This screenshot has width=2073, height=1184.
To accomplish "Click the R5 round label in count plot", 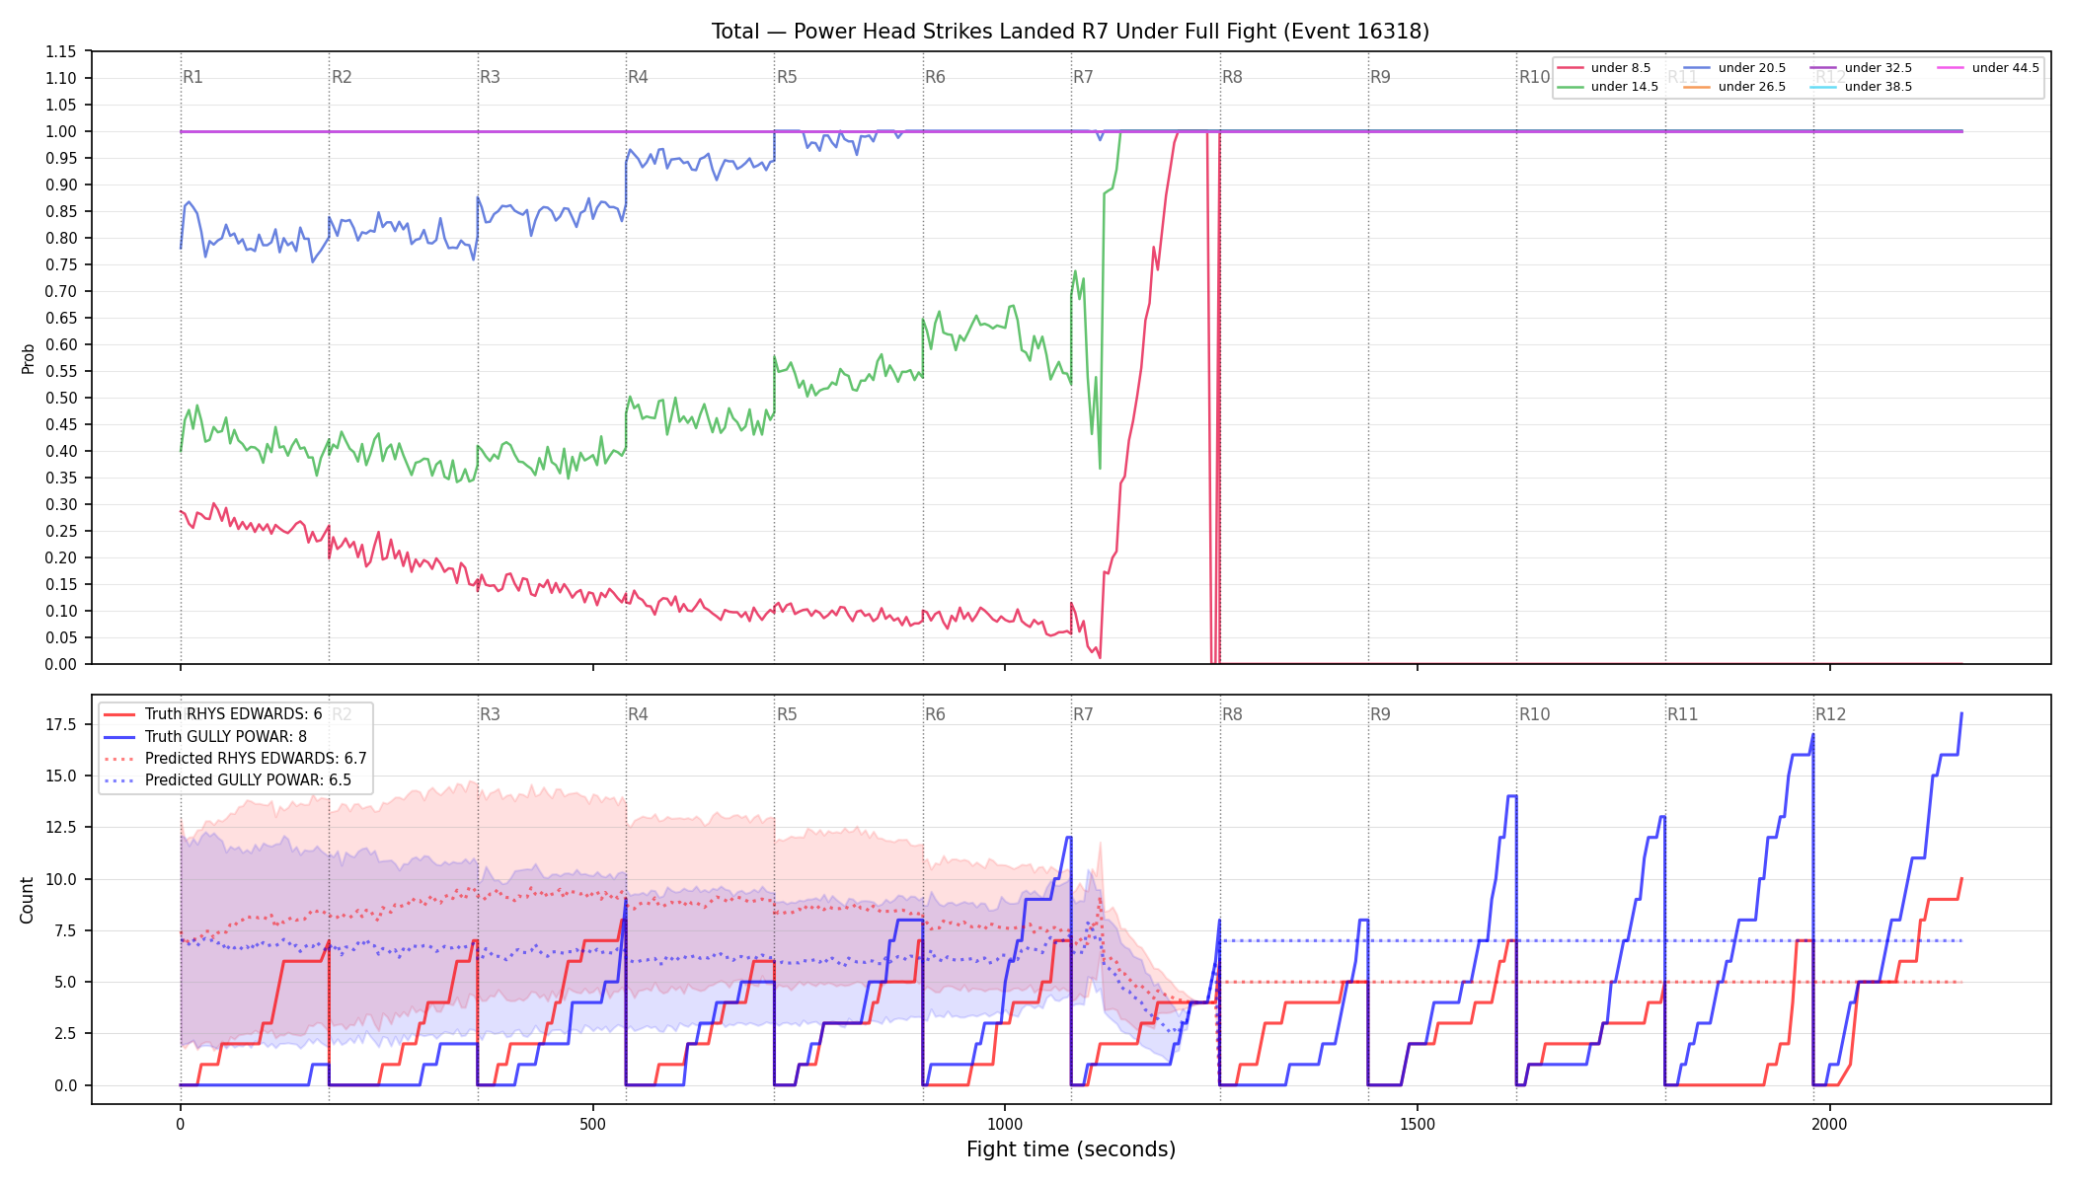I will click(x=787, y=714).
